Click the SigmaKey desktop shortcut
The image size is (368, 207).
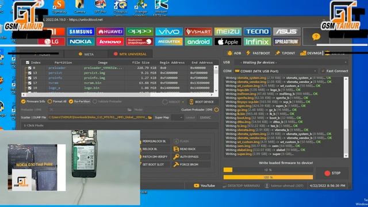coord(59,6)
